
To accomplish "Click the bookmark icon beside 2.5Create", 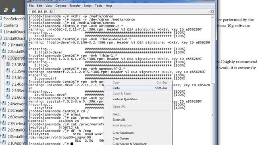I will tap(4, 110).
